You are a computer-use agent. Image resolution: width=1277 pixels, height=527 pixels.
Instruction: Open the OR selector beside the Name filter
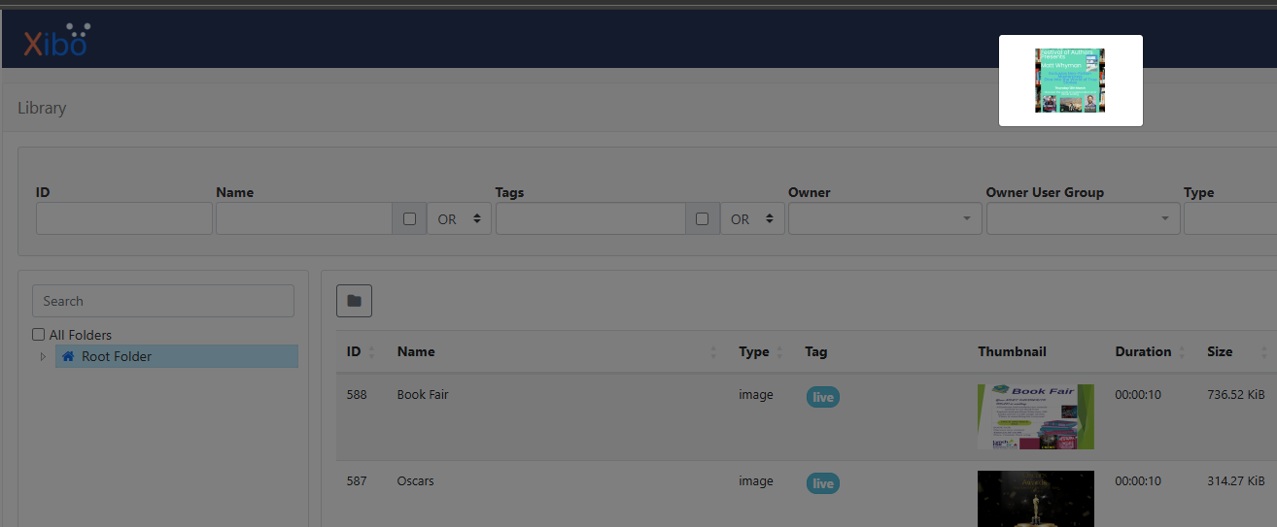point(459,219)
